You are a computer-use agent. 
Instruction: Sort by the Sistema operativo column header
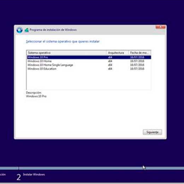point(66,53)
